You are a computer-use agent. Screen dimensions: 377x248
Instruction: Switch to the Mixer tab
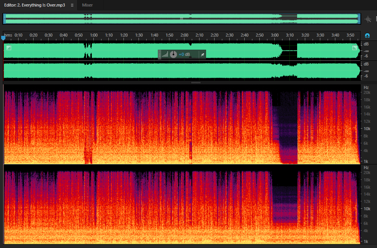[x=87, y=5]
